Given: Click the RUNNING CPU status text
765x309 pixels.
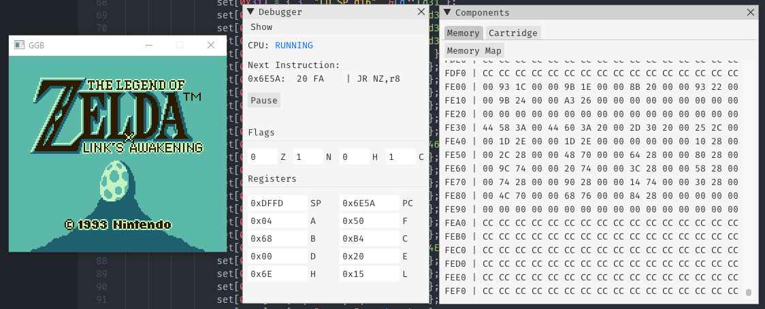Looking at the screenshot, I should tap(294, 46).
